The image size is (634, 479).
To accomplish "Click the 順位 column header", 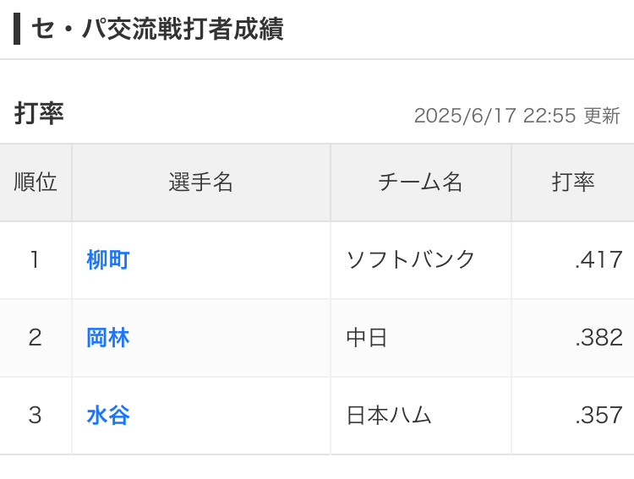I will (36, 182).
